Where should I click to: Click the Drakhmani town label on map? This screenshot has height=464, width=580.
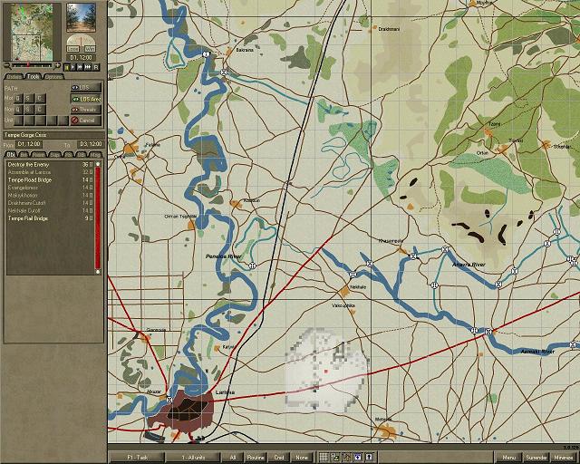[389, 29]
